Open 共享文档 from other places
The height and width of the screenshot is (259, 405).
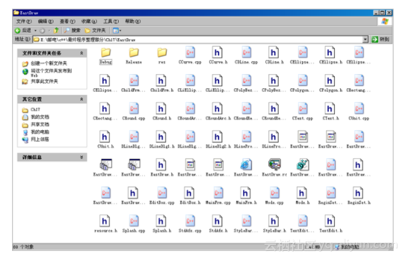point(40,124)
